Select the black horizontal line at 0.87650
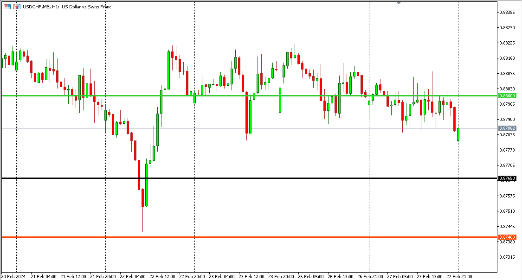Screen dimensions: 522x280 tap(249, 178)
